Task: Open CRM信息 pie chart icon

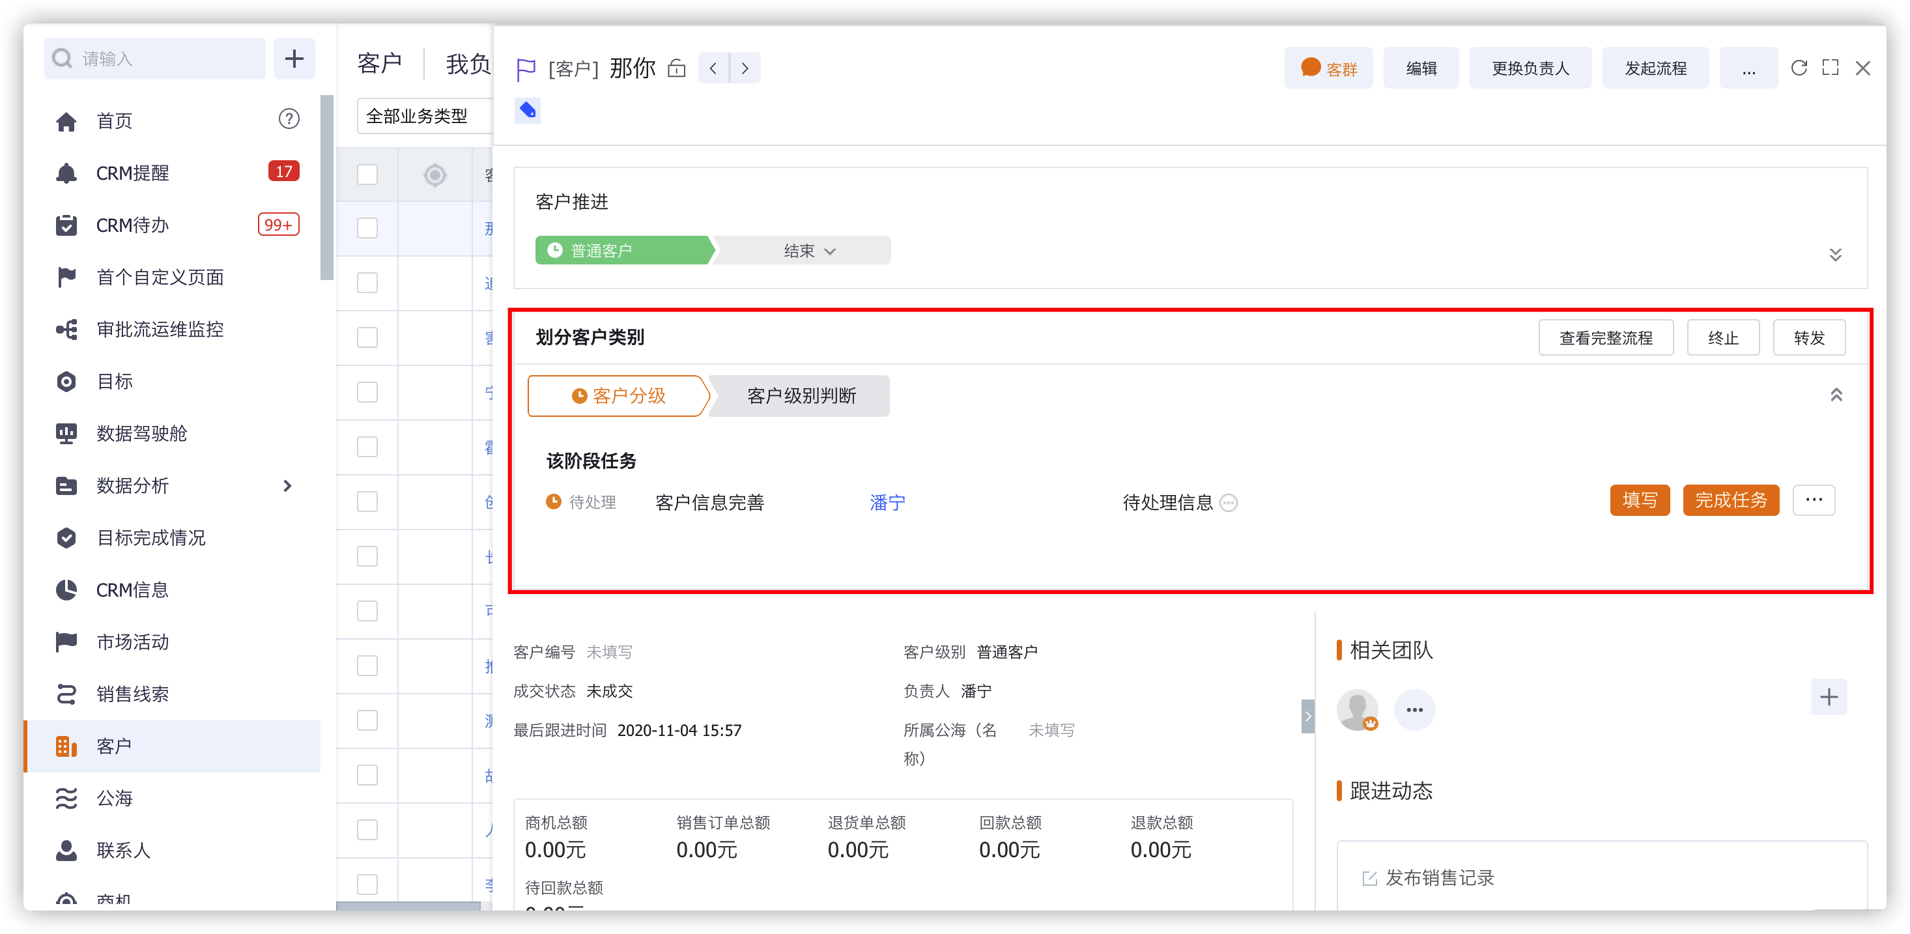Action: [66, 589]
